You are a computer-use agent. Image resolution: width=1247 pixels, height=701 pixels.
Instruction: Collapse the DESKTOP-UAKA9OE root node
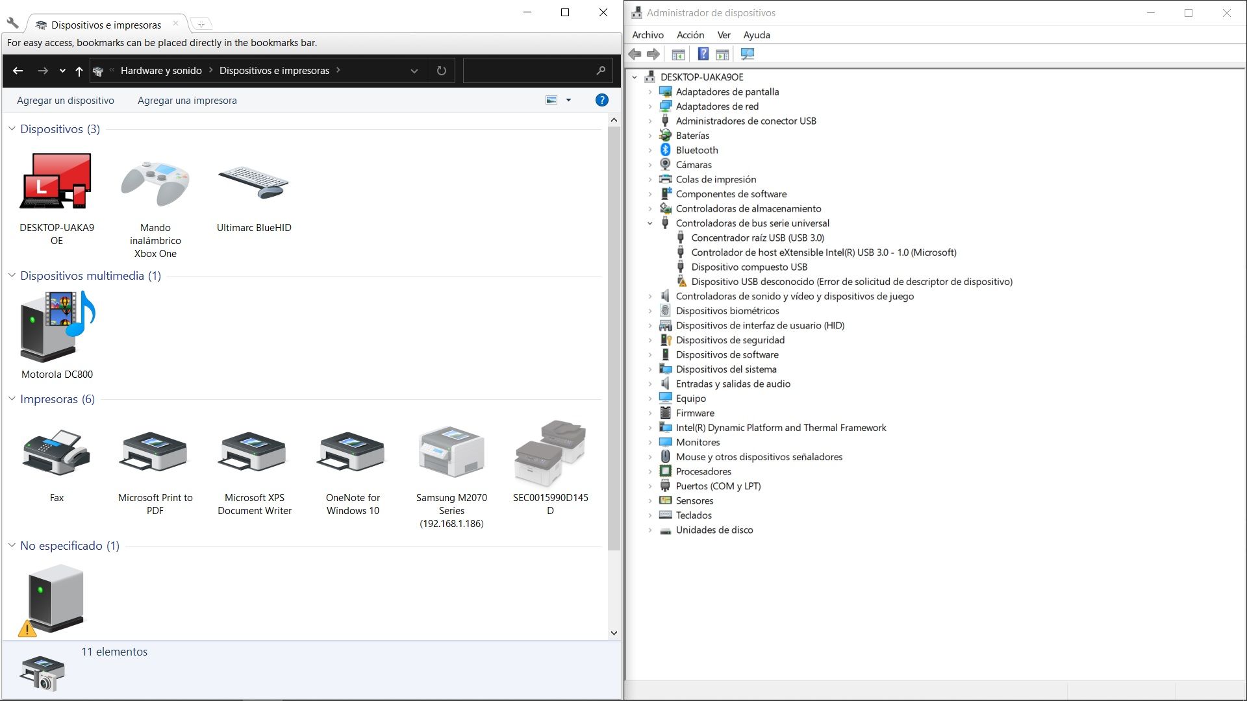pyautogui.click(x=635, y=77)
